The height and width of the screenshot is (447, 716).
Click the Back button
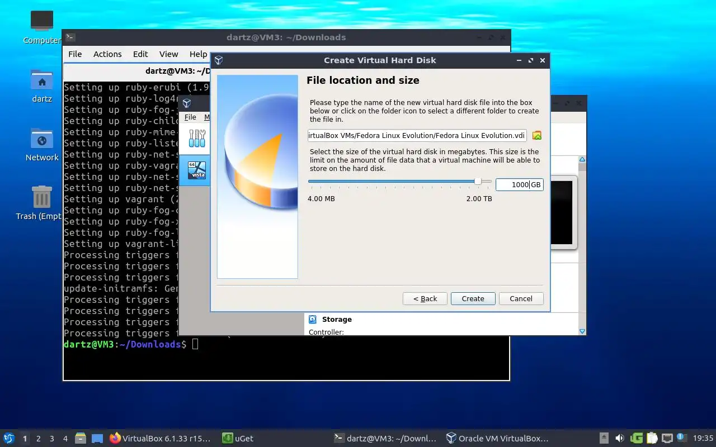(x=425, y=299)
